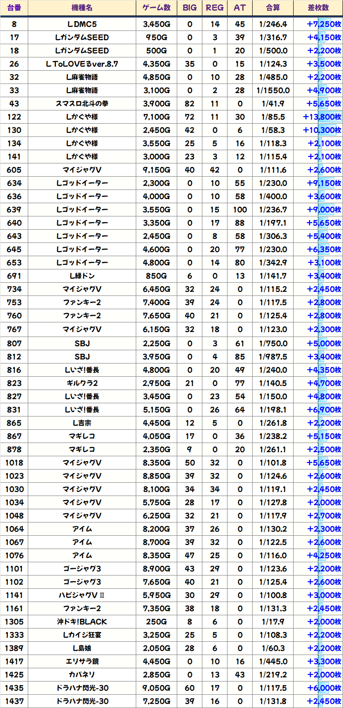
Task: Click the 1/1550.0 combined rate cell
Action: click(x=273, y=91)
